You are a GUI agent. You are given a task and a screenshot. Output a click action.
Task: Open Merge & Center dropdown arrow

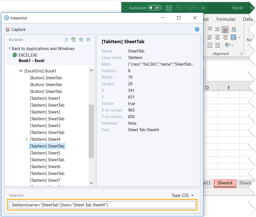(x=239, y=38)
